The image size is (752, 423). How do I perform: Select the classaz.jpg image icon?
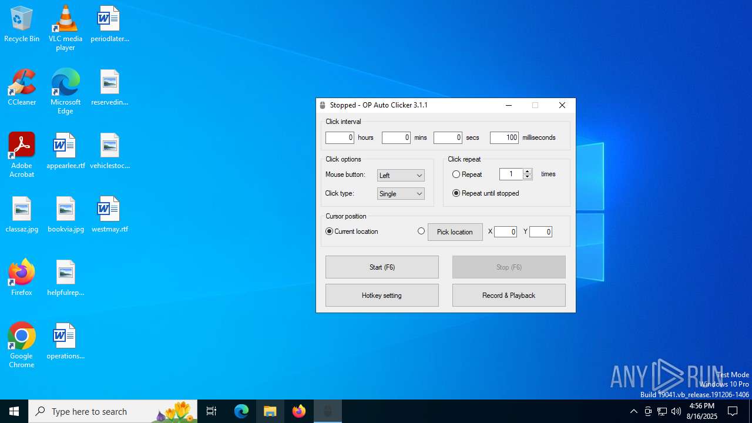(22, 215)
